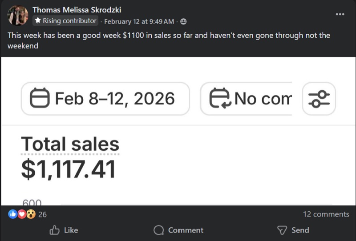Click the wow face reaction icon
Screen dimensions: 356x241
pos(30,214)
